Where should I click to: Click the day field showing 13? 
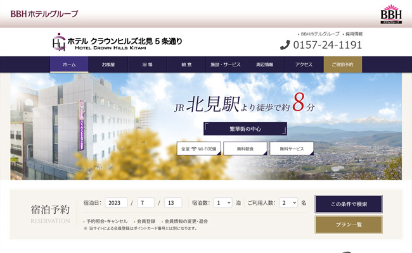pyautogui.click(x=173, y=202)
